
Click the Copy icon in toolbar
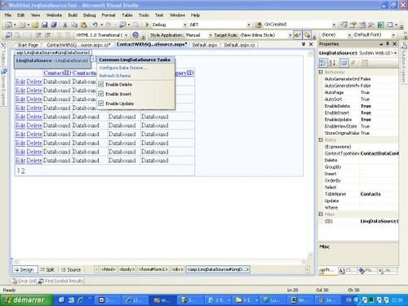tap(74, 24)
